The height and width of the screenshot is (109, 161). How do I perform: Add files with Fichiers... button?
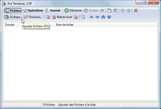14,17
